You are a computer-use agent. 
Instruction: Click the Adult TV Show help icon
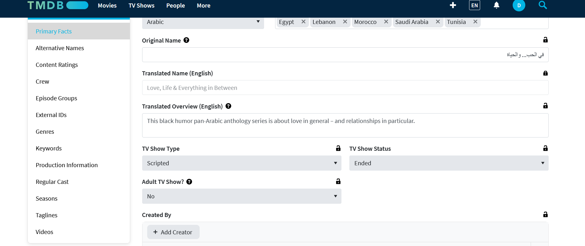[189, 182]
